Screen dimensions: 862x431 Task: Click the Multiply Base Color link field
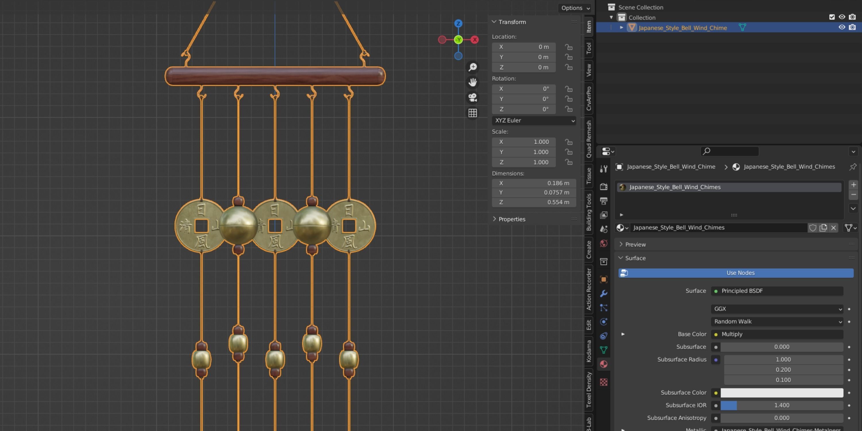(x=777, y=334)
